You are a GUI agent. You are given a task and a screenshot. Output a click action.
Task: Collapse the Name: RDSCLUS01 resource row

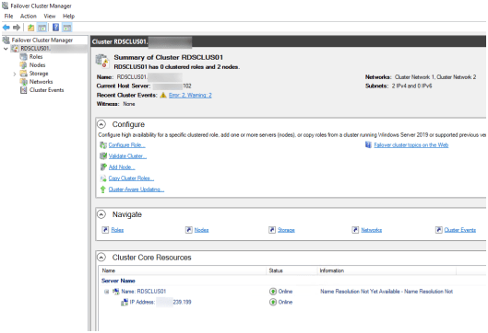[107, 292]
